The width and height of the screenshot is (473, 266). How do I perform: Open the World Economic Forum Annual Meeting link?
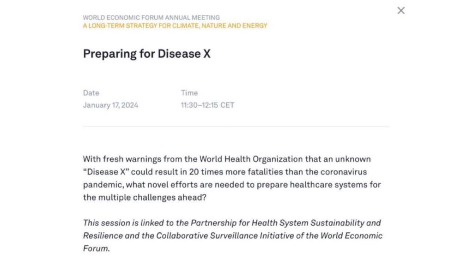(151, 18)
